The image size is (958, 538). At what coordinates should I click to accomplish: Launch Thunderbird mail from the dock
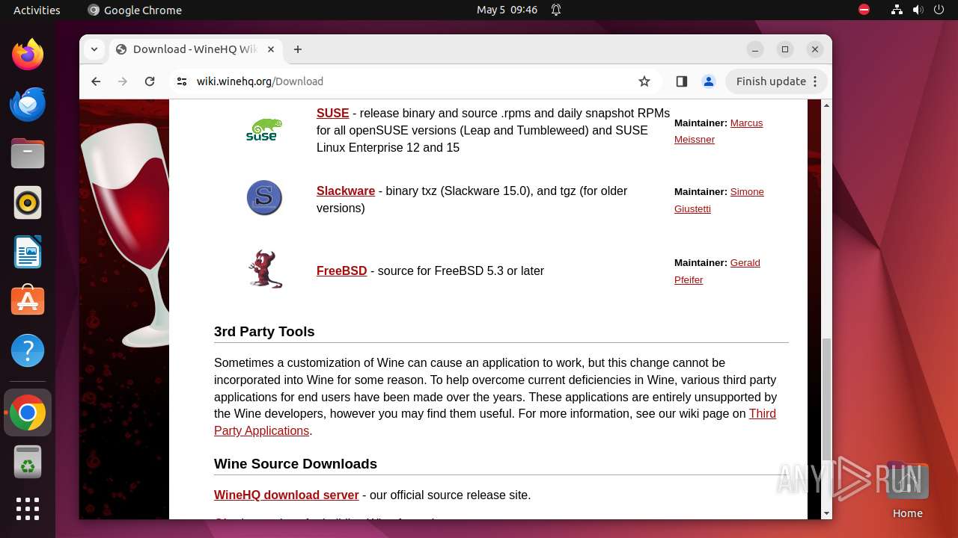28,104
